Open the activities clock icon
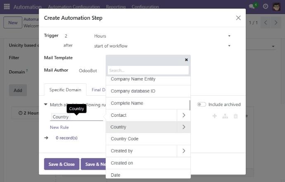The width and height of the screenshot is (285, 182). (265, 6)
